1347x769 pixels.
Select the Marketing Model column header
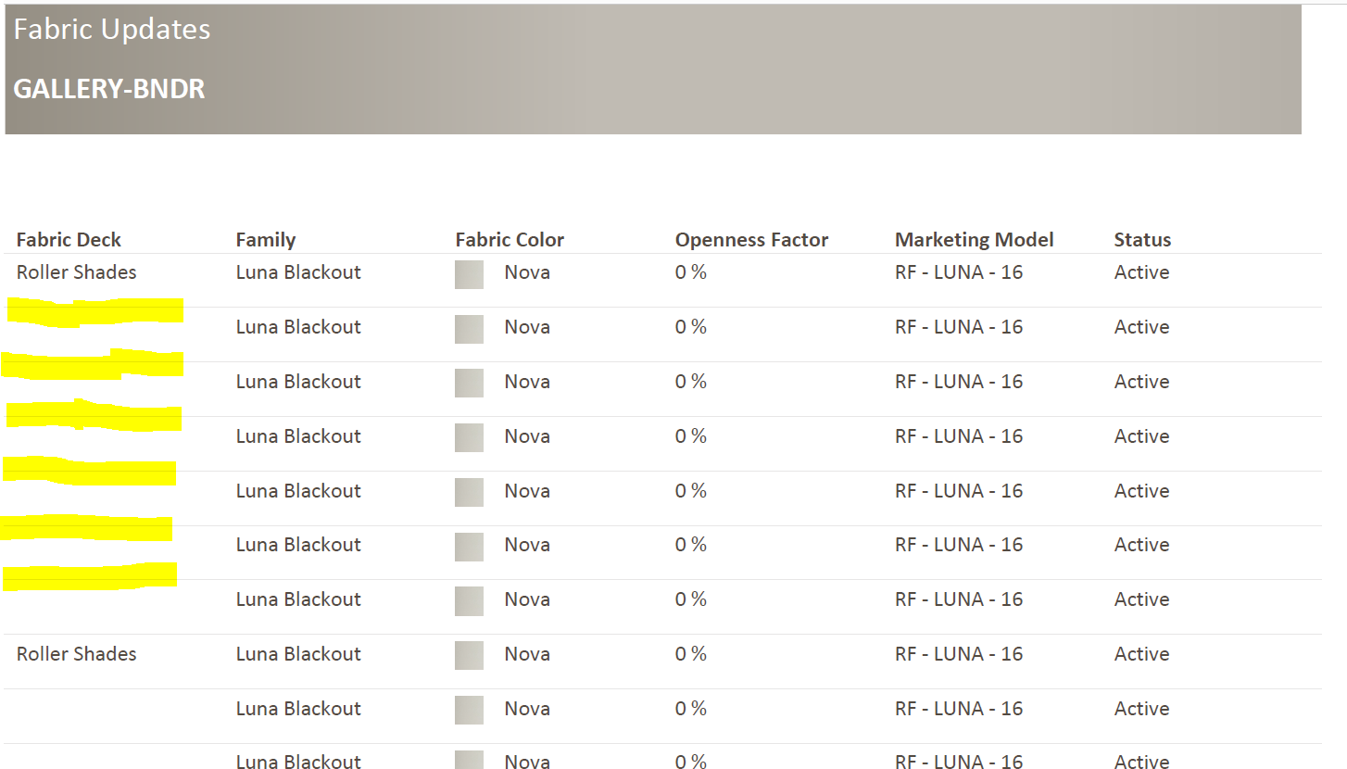[x=974, y=239]
